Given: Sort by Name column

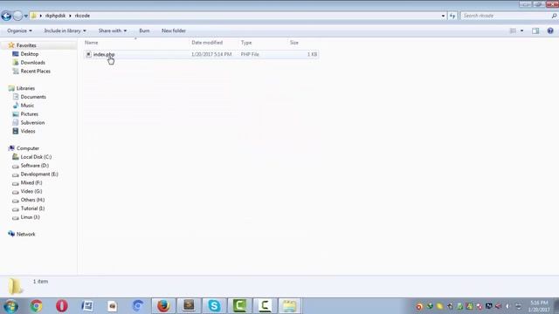Looking at the screenshot, I should (91, 43).
